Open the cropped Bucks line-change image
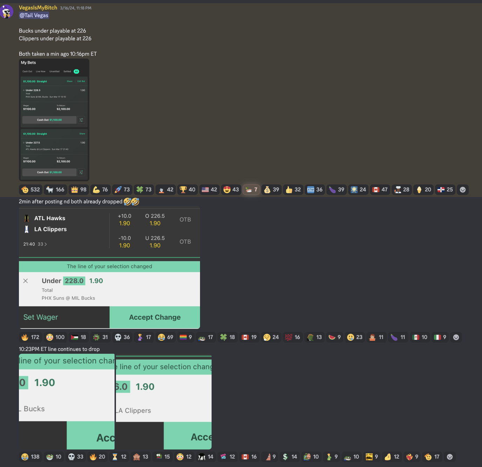482x467 pixels. pyautogui.click(x=67, y=402)
